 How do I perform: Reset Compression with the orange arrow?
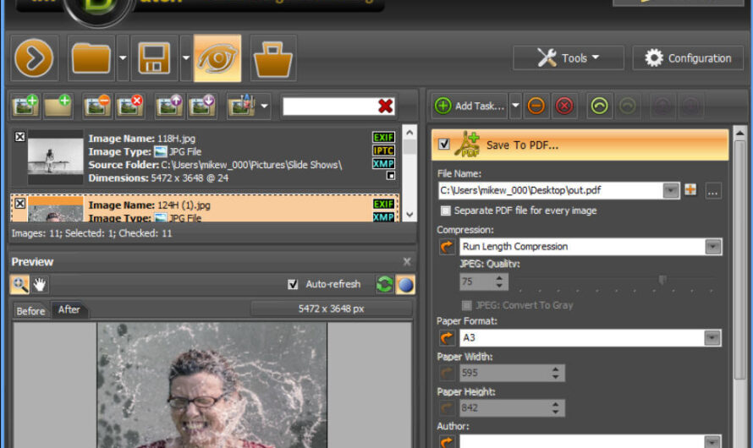[x=447, y=247]
